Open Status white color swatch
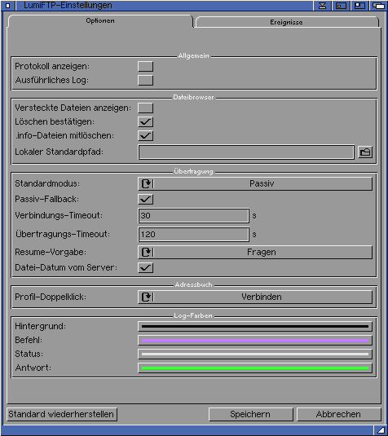Viewport: 388px width, 436px height. pyautogui.click(x=255, y=354)
